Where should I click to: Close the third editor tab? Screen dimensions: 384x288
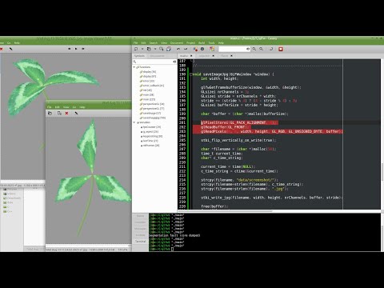231,56
